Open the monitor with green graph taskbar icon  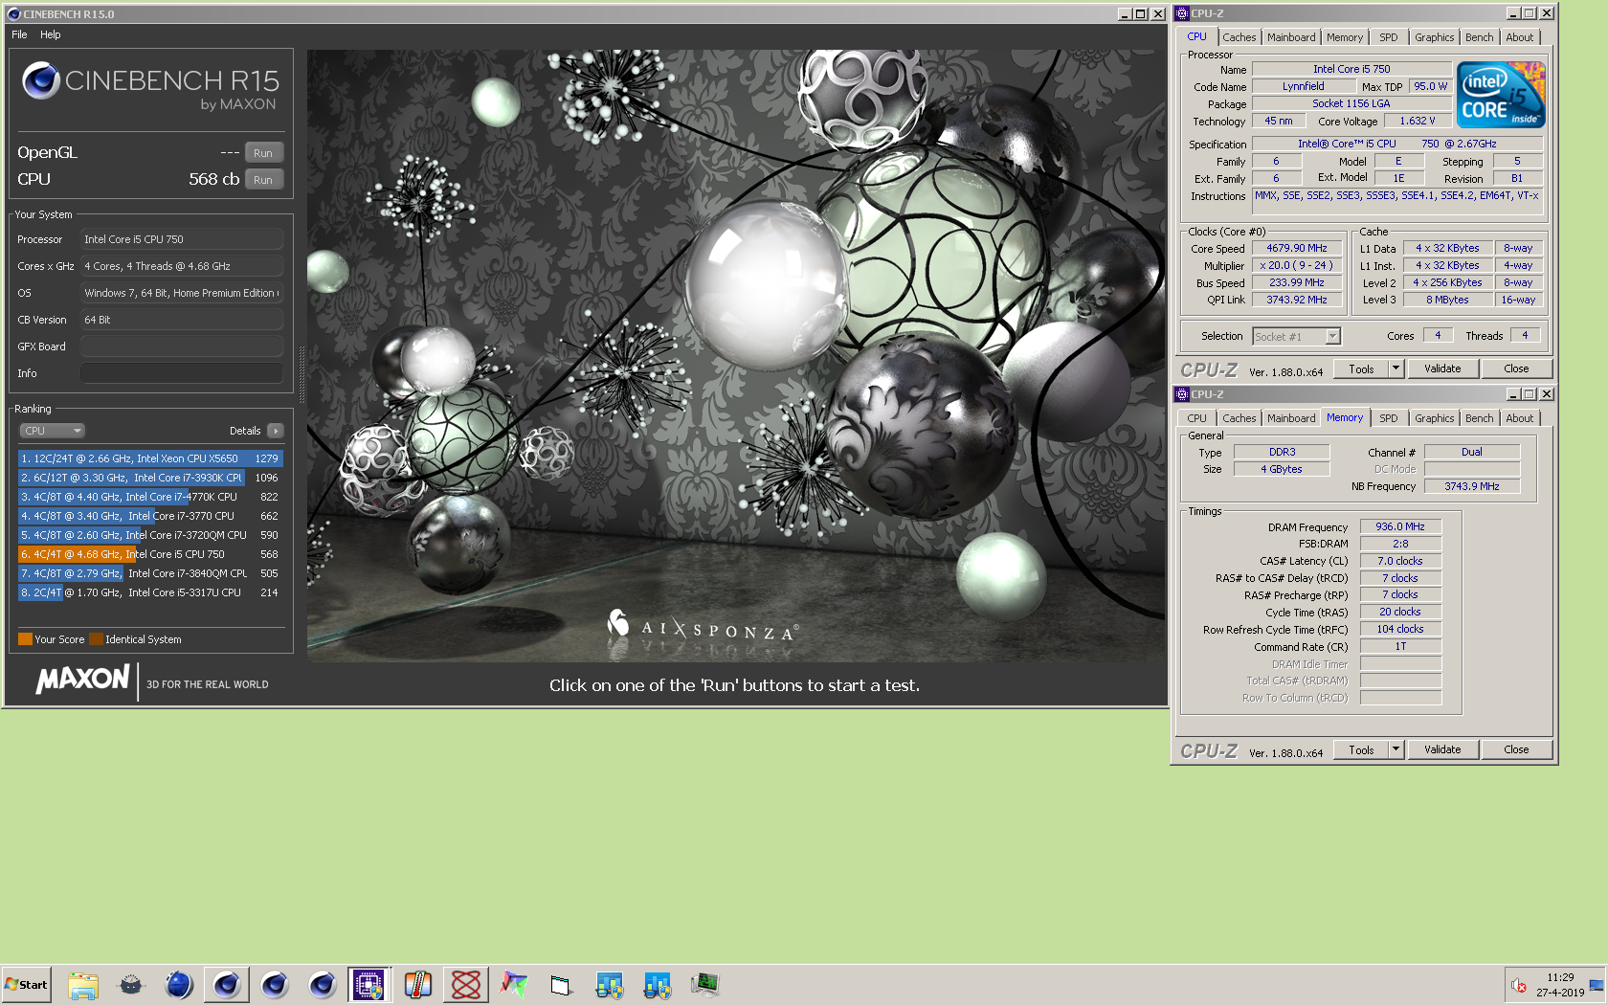(705, 984)
